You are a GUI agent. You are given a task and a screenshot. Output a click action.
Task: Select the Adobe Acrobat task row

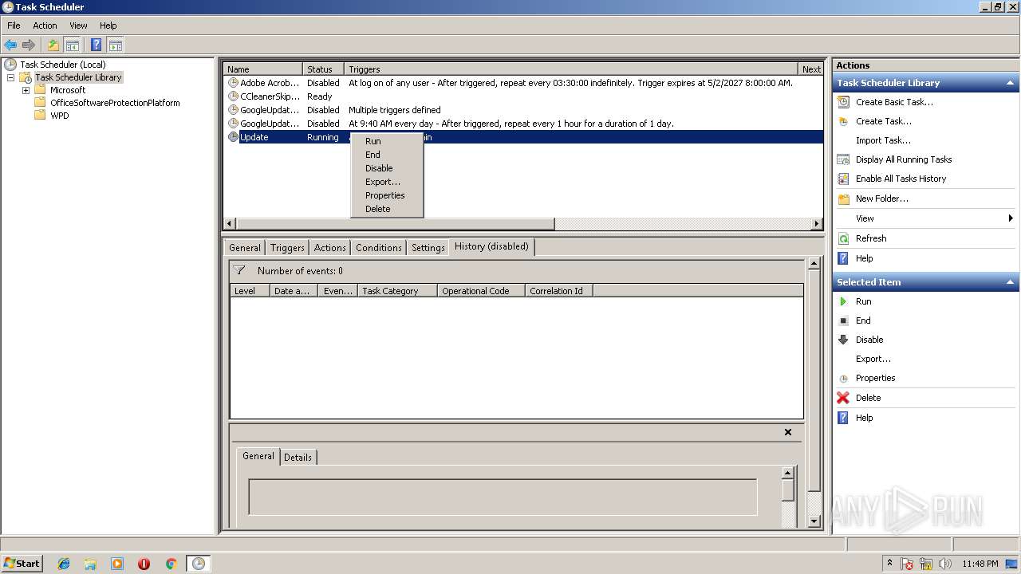coord(523,83)
